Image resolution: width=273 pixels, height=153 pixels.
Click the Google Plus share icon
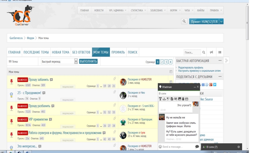coord(211,84)
